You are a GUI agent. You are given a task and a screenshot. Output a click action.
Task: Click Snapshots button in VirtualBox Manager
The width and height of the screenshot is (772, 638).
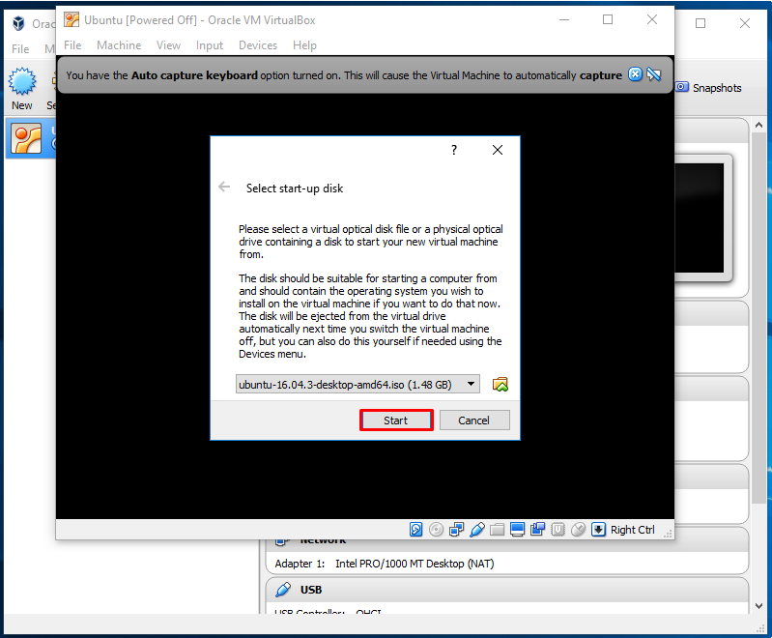pyautogui.click(x=708, y=88)
